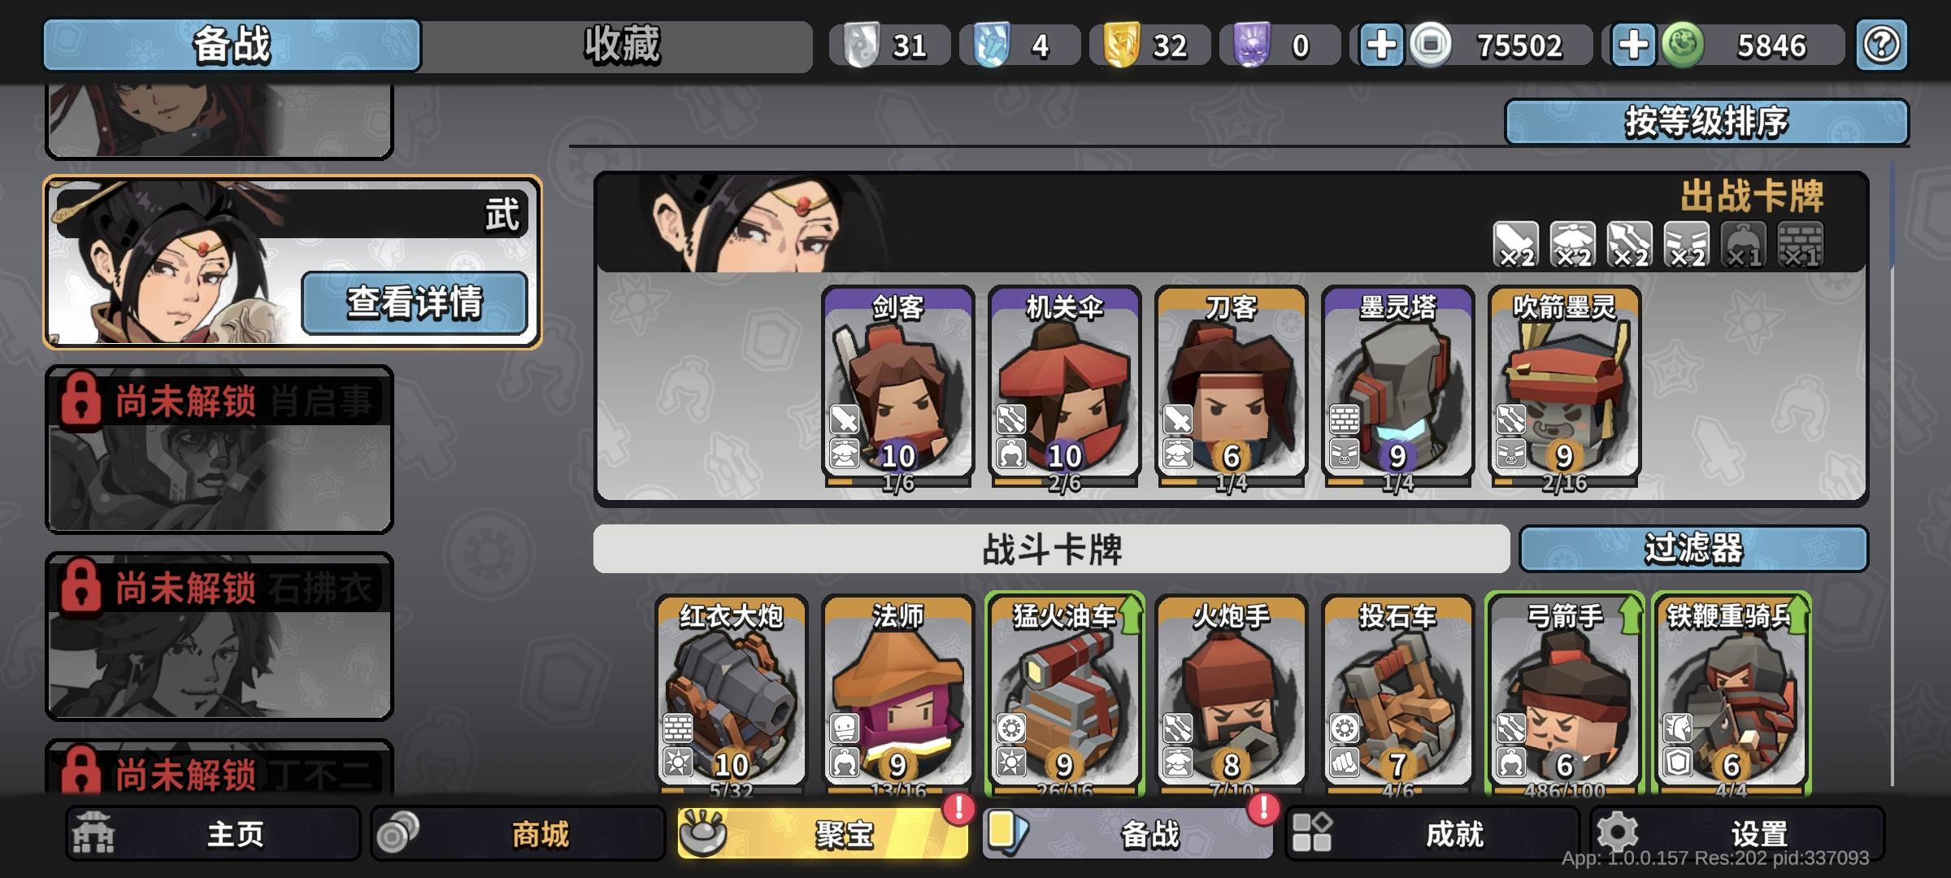Go to 主页 in bottom navigation
Viewport: 1951px width, 878px height.
tap(213, 833)
